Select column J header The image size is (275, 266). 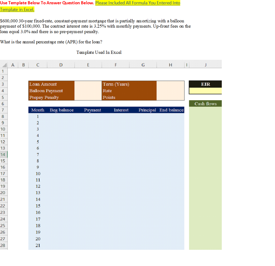point(205,65)
